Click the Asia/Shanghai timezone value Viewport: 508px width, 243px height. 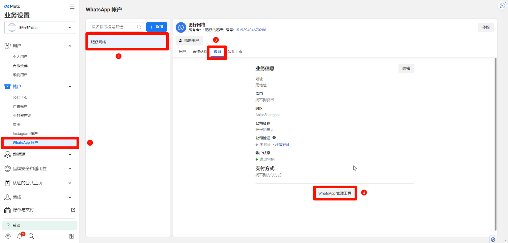click(268, 115)
